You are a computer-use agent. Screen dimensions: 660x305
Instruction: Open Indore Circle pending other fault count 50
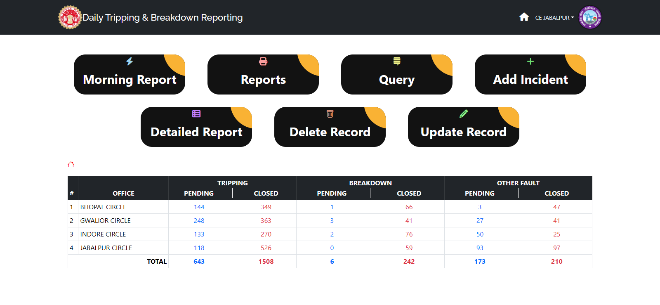pyautogui.click(x=480, y=234)
